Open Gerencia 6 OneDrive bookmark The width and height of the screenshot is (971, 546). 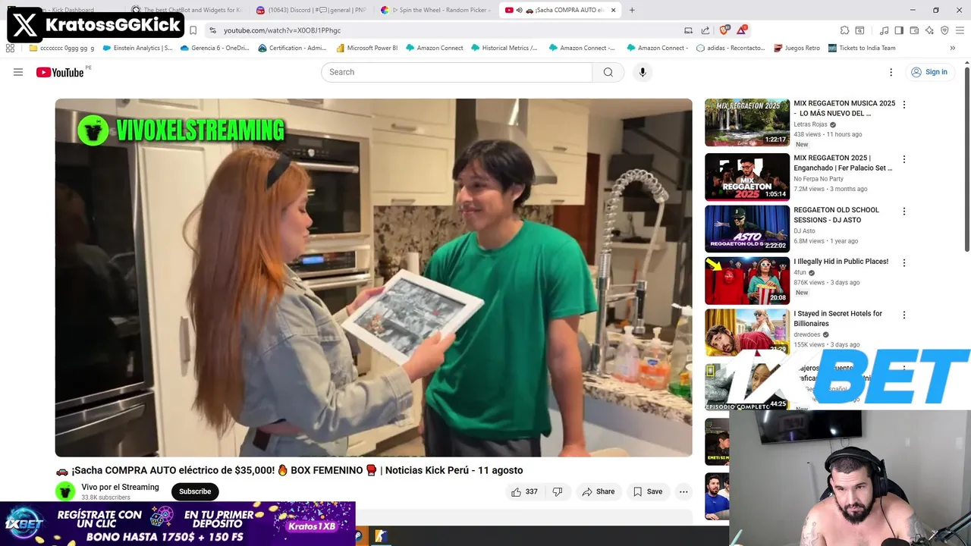(x=215, y=48)
